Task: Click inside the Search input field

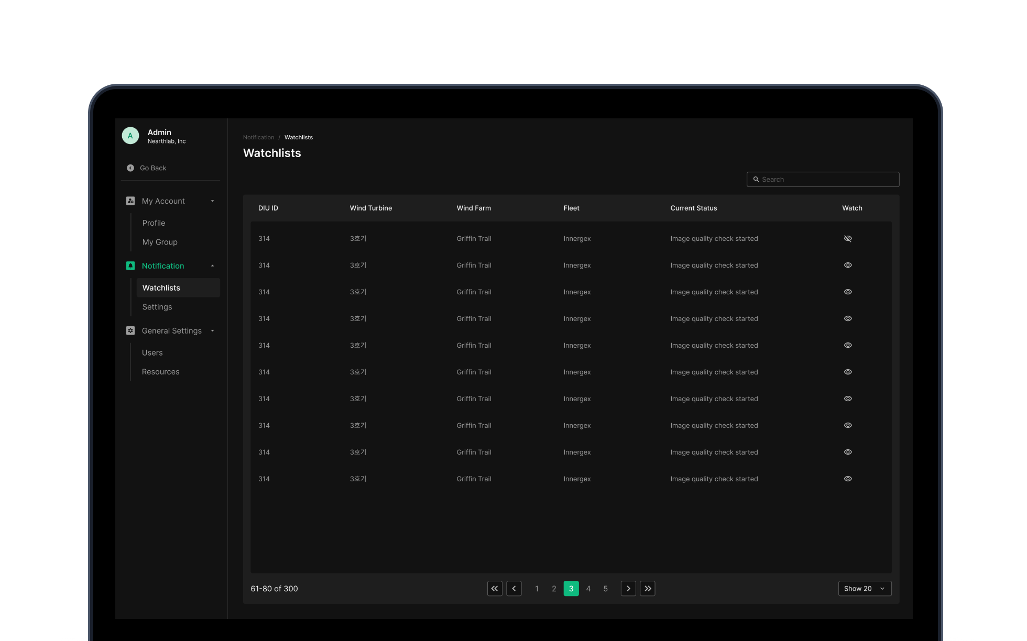Action: pyautogui.click(x=823, y=179)
